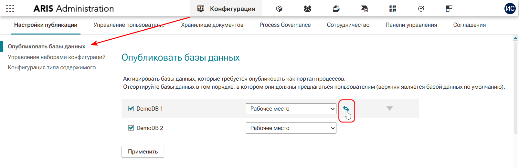
Task: Open the user management people icon
Action: click(308, 9)
